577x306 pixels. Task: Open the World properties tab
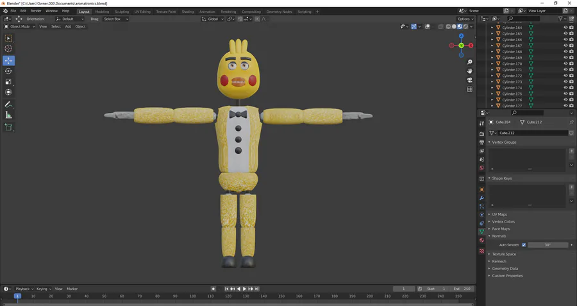click(x=481, y=168)
